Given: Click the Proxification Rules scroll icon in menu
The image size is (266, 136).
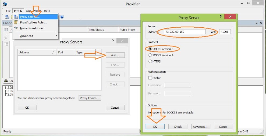Looking at the screenshot, I should tap(16, 22).
